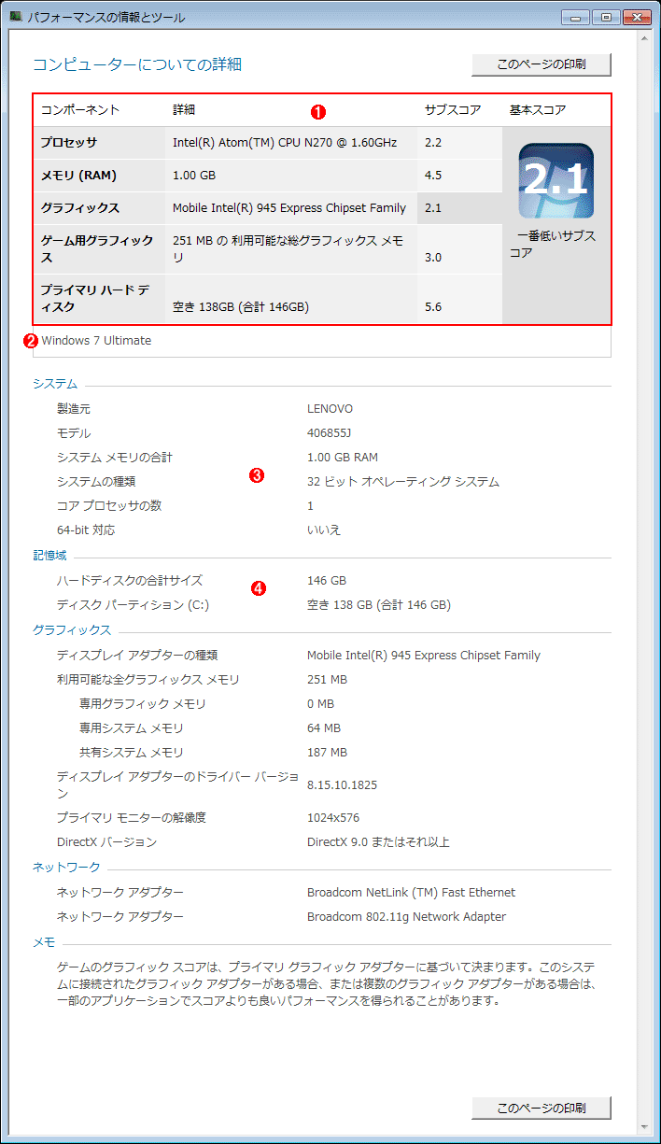Select the DirectX 9.0 またはそれ以上 value
This screenshot has height=1144, width=661.
[x=378, y=842]
